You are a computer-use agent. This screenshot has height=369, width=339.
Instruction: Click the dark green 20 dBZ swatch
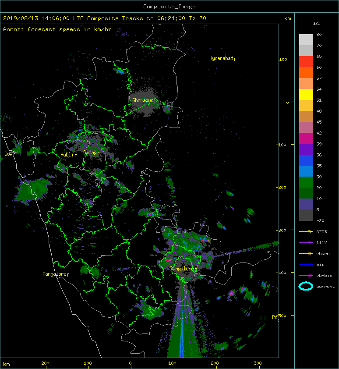[x=306, y=193]
